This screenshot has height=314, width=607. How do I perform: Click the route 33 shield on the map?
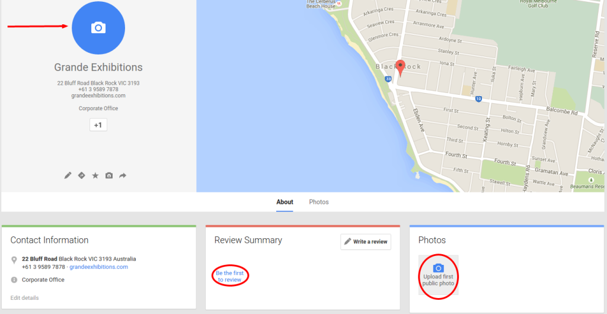click(387, 78)
